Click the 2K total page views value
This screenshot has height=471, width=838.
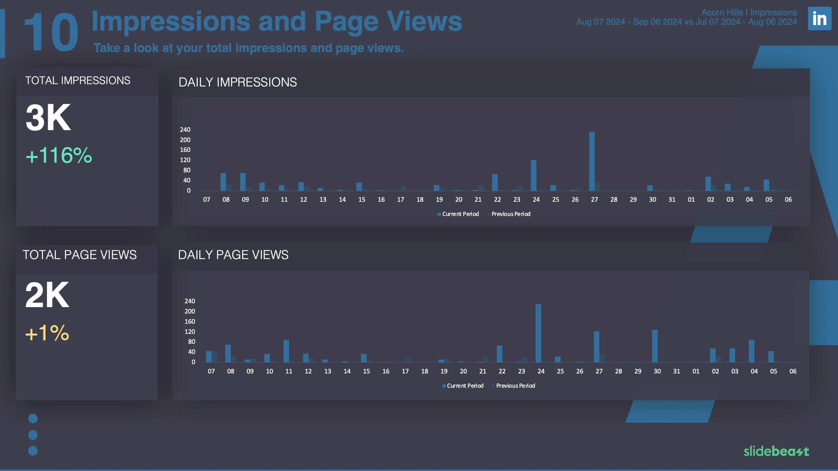(47, 295)
